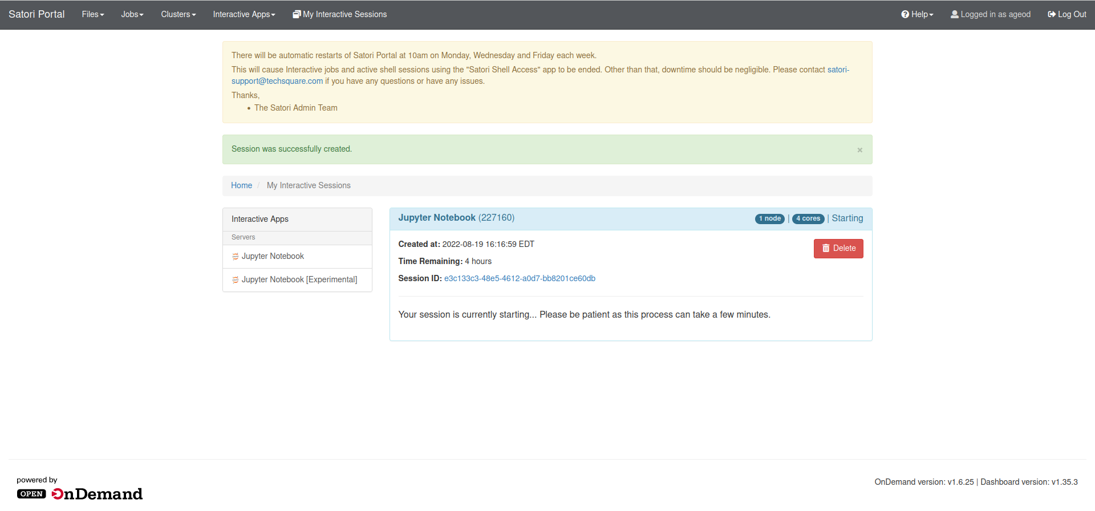Open the Files dropdown menu
1095x511 pixels.
coord(92,14)
